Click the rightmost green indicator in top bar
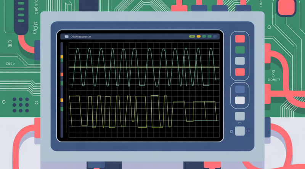Viewport: 305px width, 169px height. point(210,37)
